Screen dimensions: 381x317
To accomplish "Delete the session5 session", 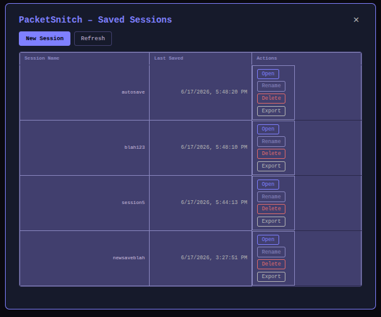I will 271,209.
